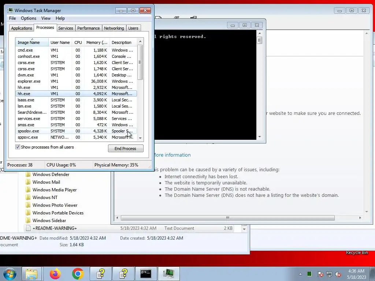The width and height of the screenshot is (375, 281).
Task: Switch to the Applications tab
Action: click(x=22, y=28)
